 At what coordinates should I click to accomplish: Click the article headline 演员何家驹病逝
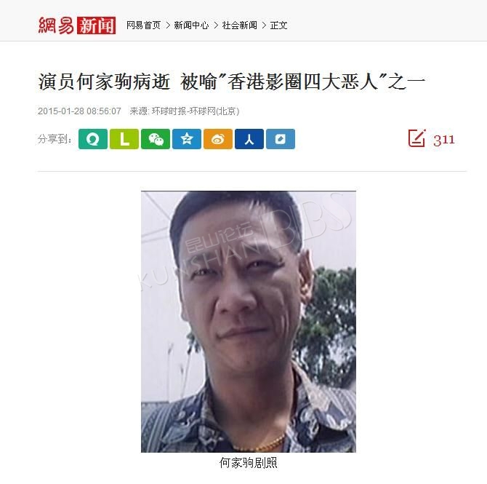click(x=104, y=82)
